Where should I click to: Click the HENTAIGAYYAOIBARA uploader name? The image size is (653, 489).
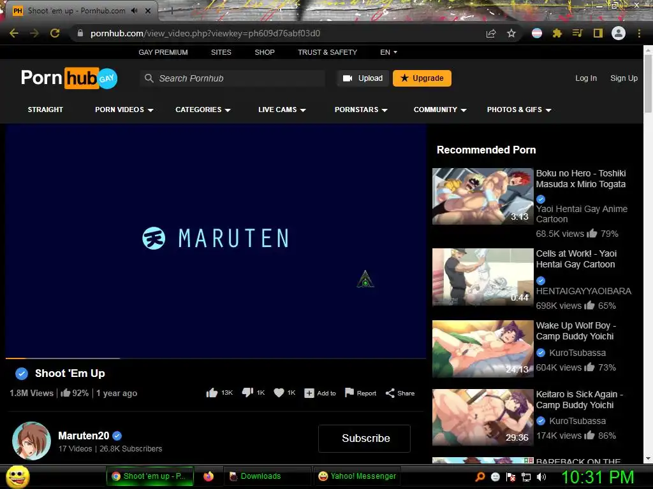(x=583, y=291)
